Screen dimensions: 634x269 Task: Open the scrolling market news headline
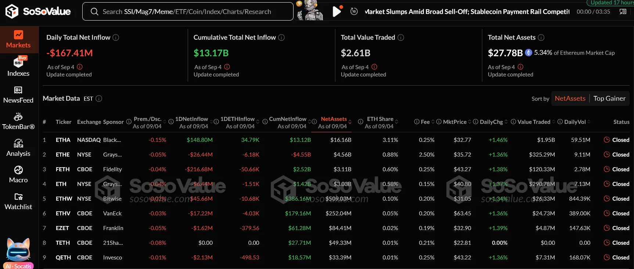coord(467,12)
